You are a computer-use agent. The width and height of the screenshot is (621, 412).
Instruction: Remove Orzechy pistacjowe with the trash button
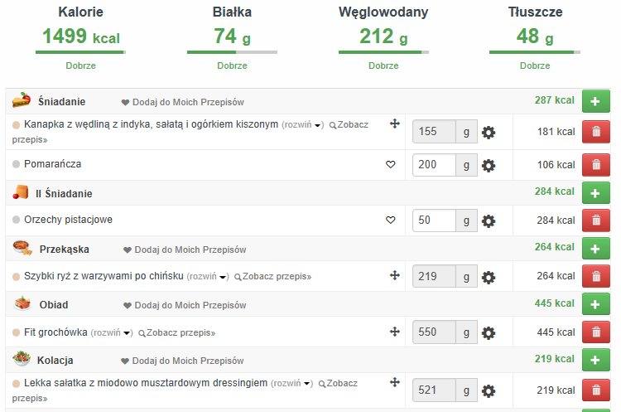coord(595,221)
